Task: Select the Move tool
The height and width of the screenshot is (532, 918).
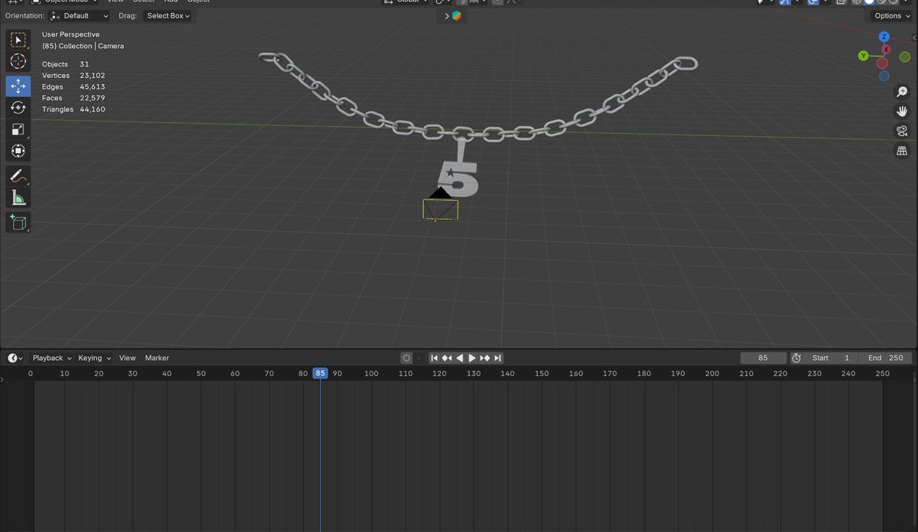Action: point(18,86)
